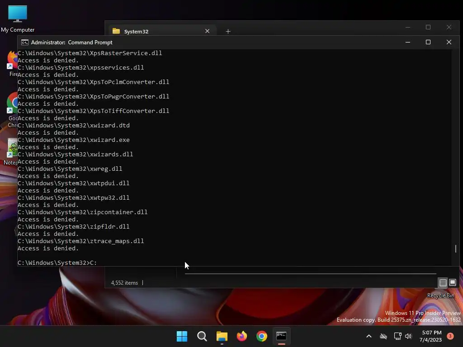Open network status tray icon
Viewport: 463px width, 347px height.
point(397,336)
